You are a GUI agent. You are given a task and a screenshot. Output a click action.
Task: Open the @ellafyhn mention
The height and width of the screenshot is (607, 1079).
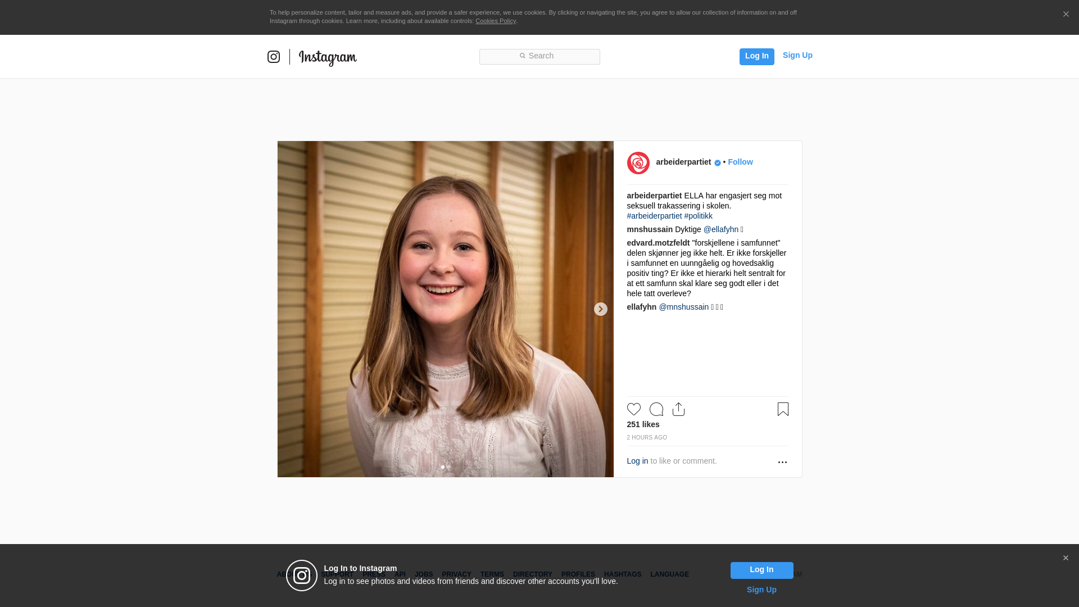pos(721,229)
